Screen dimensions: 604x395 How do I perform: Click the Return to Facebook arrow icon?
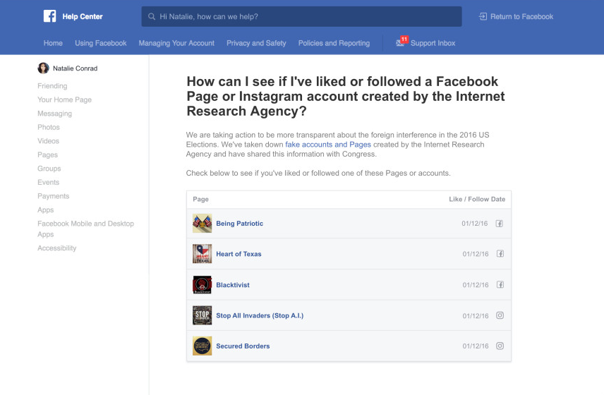coord(483,16)
